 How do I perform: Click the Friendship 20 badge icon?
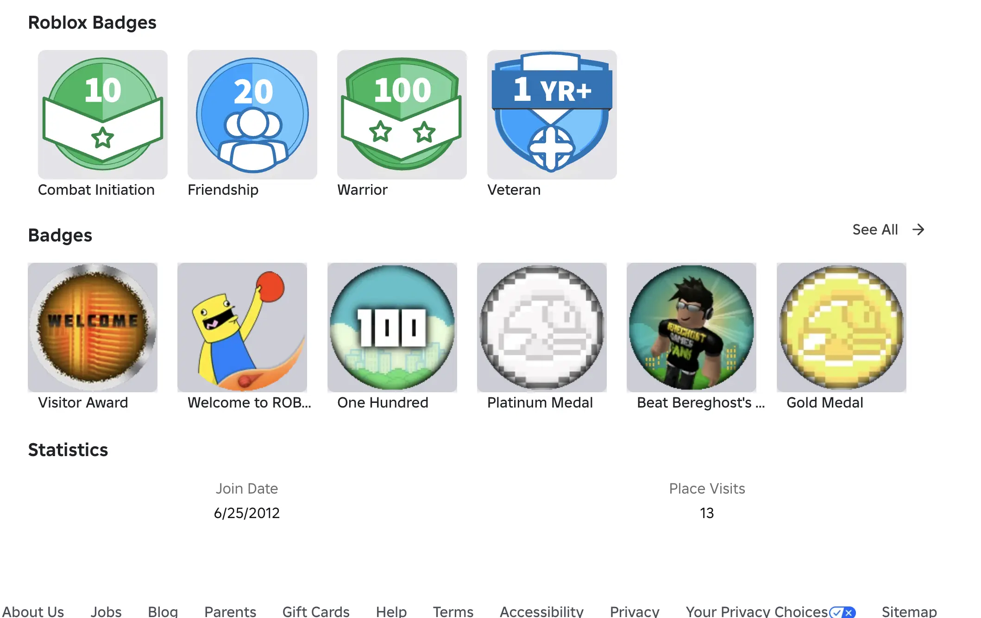coord(252,115)
